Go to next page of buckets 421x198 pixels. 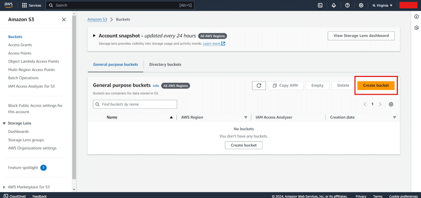click(x=380, y=104)
